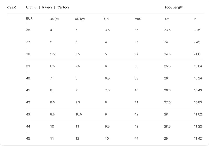The height and width of the screenshot is (146, 209).
Task: Select the 25.5 cm foot length cell
Action: [167, 66]
